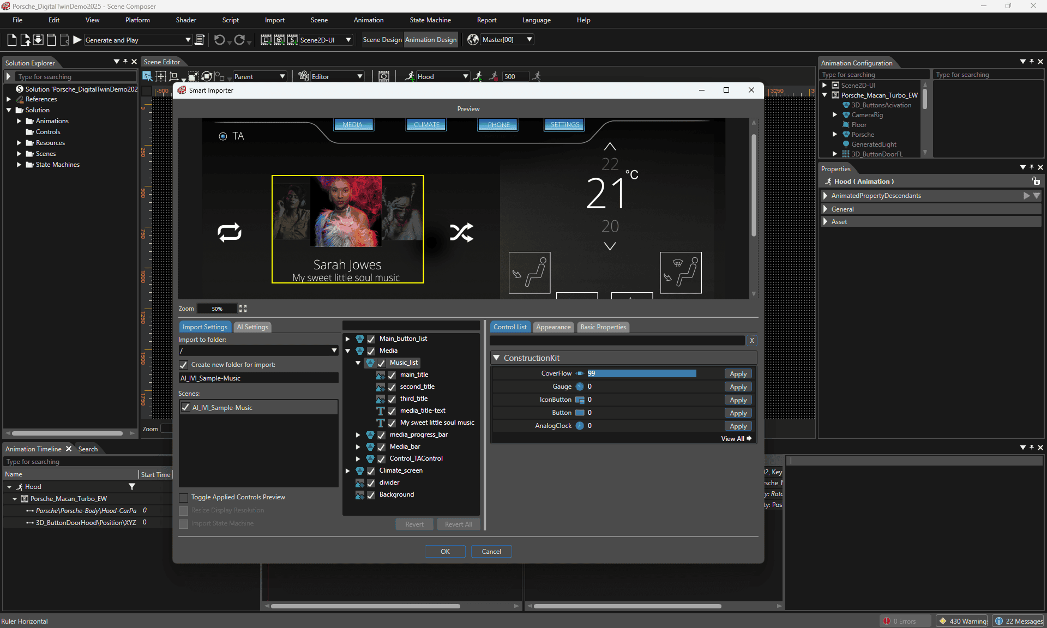
Task: Click the add 2D scene icon
Action: point(266,40)
